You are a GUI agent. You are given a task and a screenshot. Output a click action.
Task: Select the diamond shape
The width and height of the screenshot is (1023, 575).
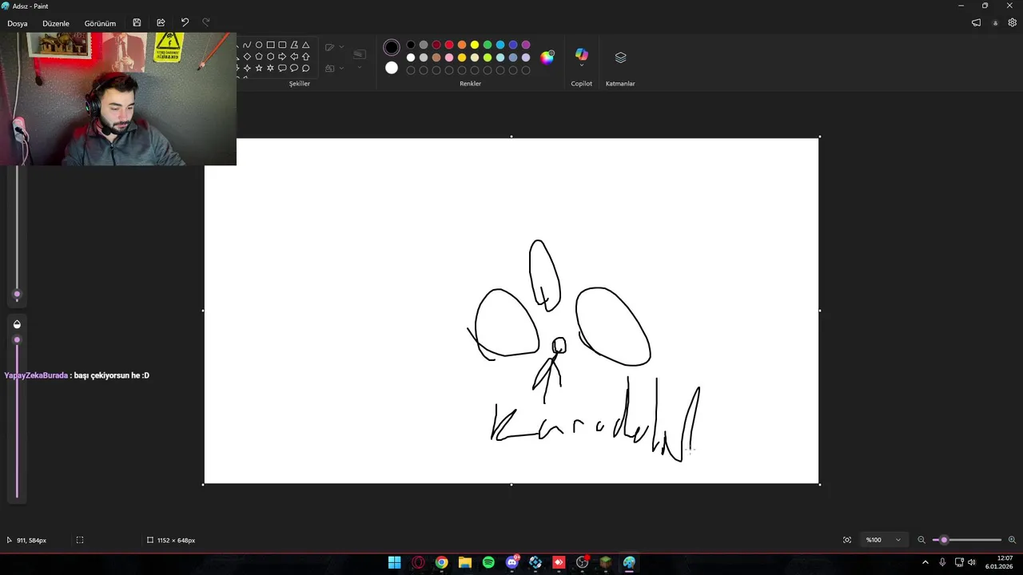pyautogui.click(x=247, y=57)
